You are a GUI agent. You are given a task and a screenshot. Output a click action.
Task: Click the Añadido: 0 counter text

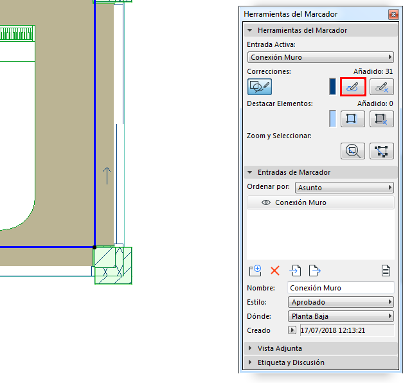375,103
